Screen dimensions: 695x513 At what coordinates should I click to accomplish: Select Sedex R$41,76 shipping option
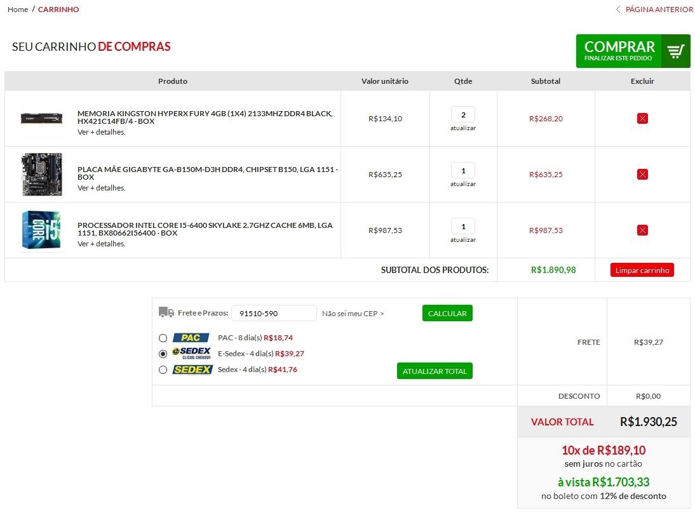[x=163, y=370]
